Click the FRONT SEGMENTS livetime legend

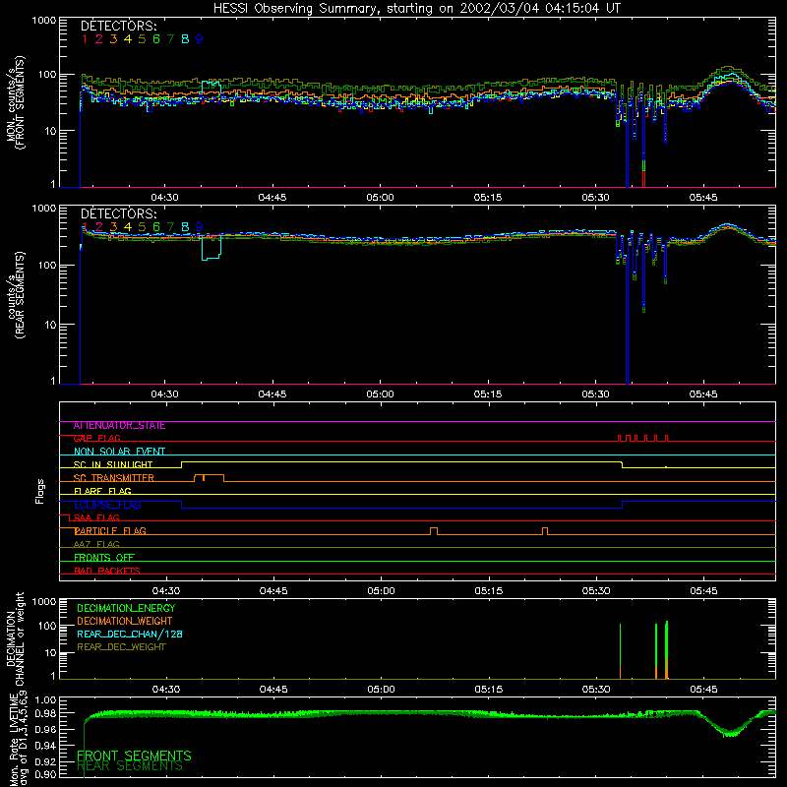click(134, 756)
